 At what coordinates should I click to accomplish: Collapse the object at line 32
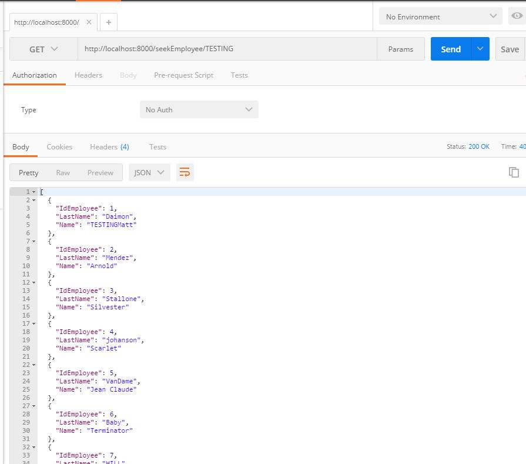click(x=34, y=448)
